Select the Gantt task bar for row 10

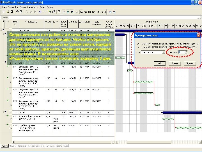pos(157,105)
